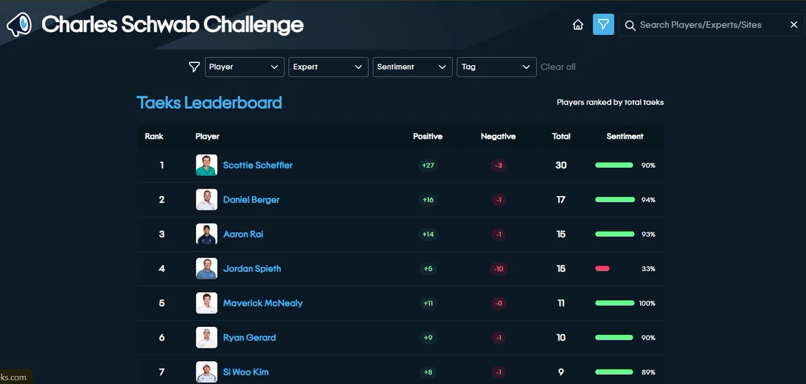Screen dimensions: 806x384
Task: Click Clear all filters link
Action: pyautogui.click(x=558, y=67)
